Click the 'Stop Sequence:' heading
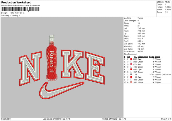This screenshot has width=172, height=121. click(x=130, y=54)
